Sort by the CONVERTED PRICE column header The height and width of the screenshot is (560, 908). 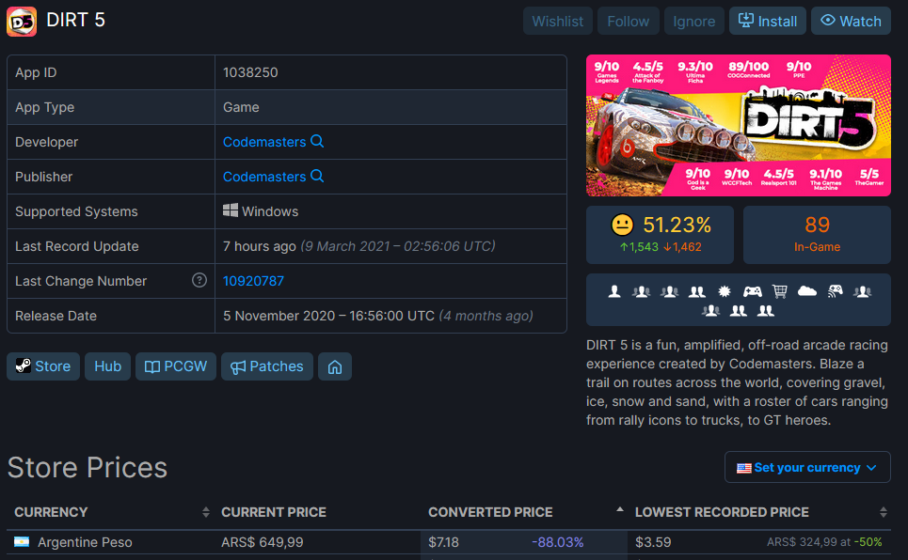pyautogui.click(x=490, y=512)
